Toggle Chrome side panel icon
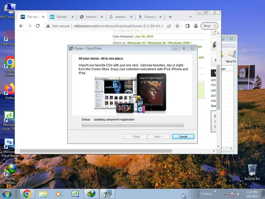Image resolution: width=265 pixels, height=199 pixels. point(187,26)
